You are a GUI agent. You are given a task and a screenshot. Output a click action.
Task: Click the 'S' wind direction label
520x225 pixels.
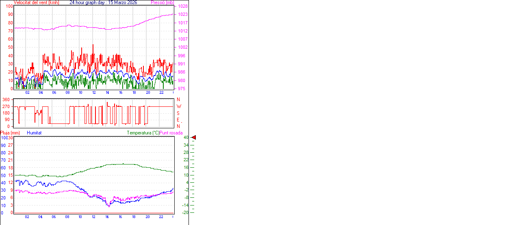[x=178, y=113]
